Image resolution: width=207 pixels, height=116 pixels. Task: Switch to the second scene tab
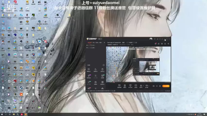coord(94,43)
